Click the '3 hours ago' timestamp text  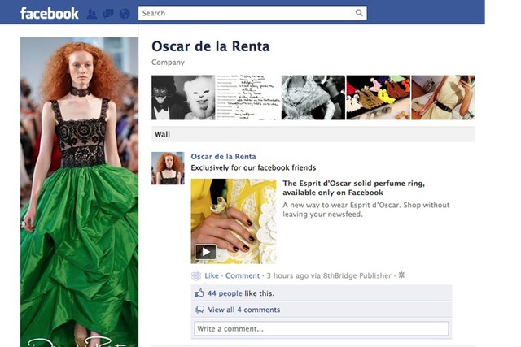(287, 275)
